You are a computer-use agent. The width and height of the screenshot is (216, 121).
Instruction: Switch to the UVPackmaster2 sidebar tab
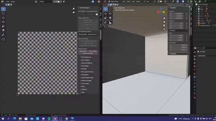pyautogui.click(x=101, y=35)
